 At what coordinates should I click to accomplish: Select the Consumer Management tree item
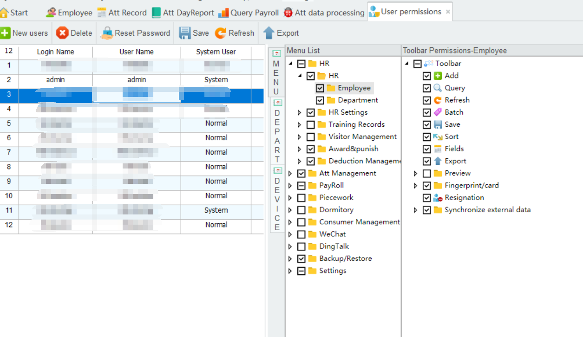coord(360,222)
